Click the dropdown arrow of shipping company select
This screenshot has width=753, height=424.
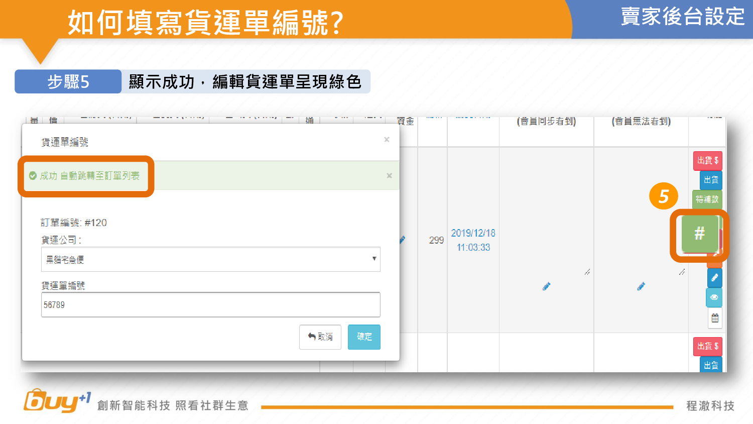coord(374,259)
